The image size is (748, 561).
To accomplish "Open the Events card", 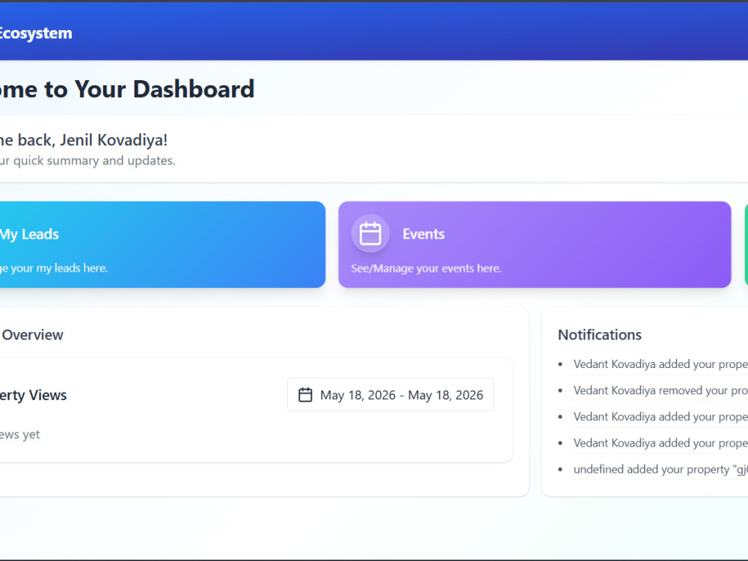I will point(534,245).
